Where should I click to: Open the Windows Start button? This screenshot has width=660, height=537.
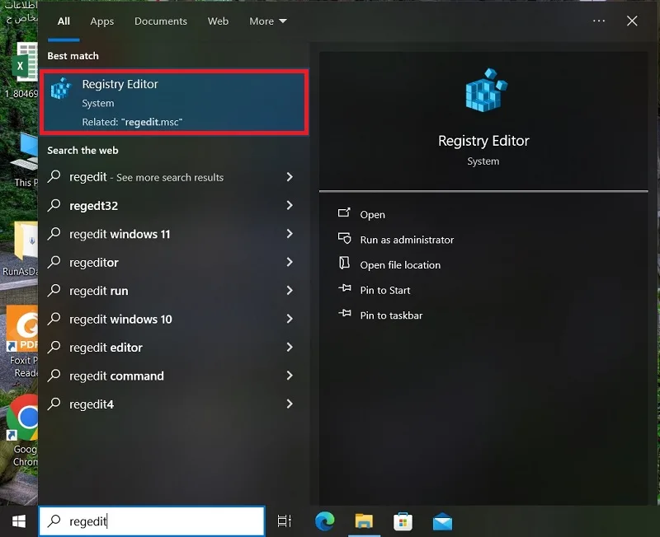point(19,521)
